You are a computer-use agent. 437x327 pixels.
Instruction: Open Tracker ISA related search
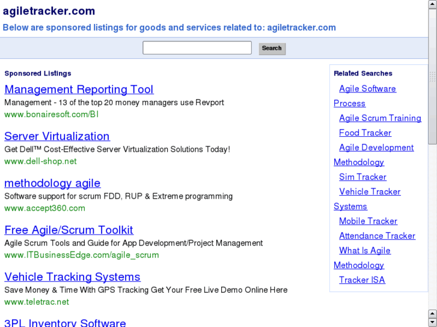pos(362,280)
